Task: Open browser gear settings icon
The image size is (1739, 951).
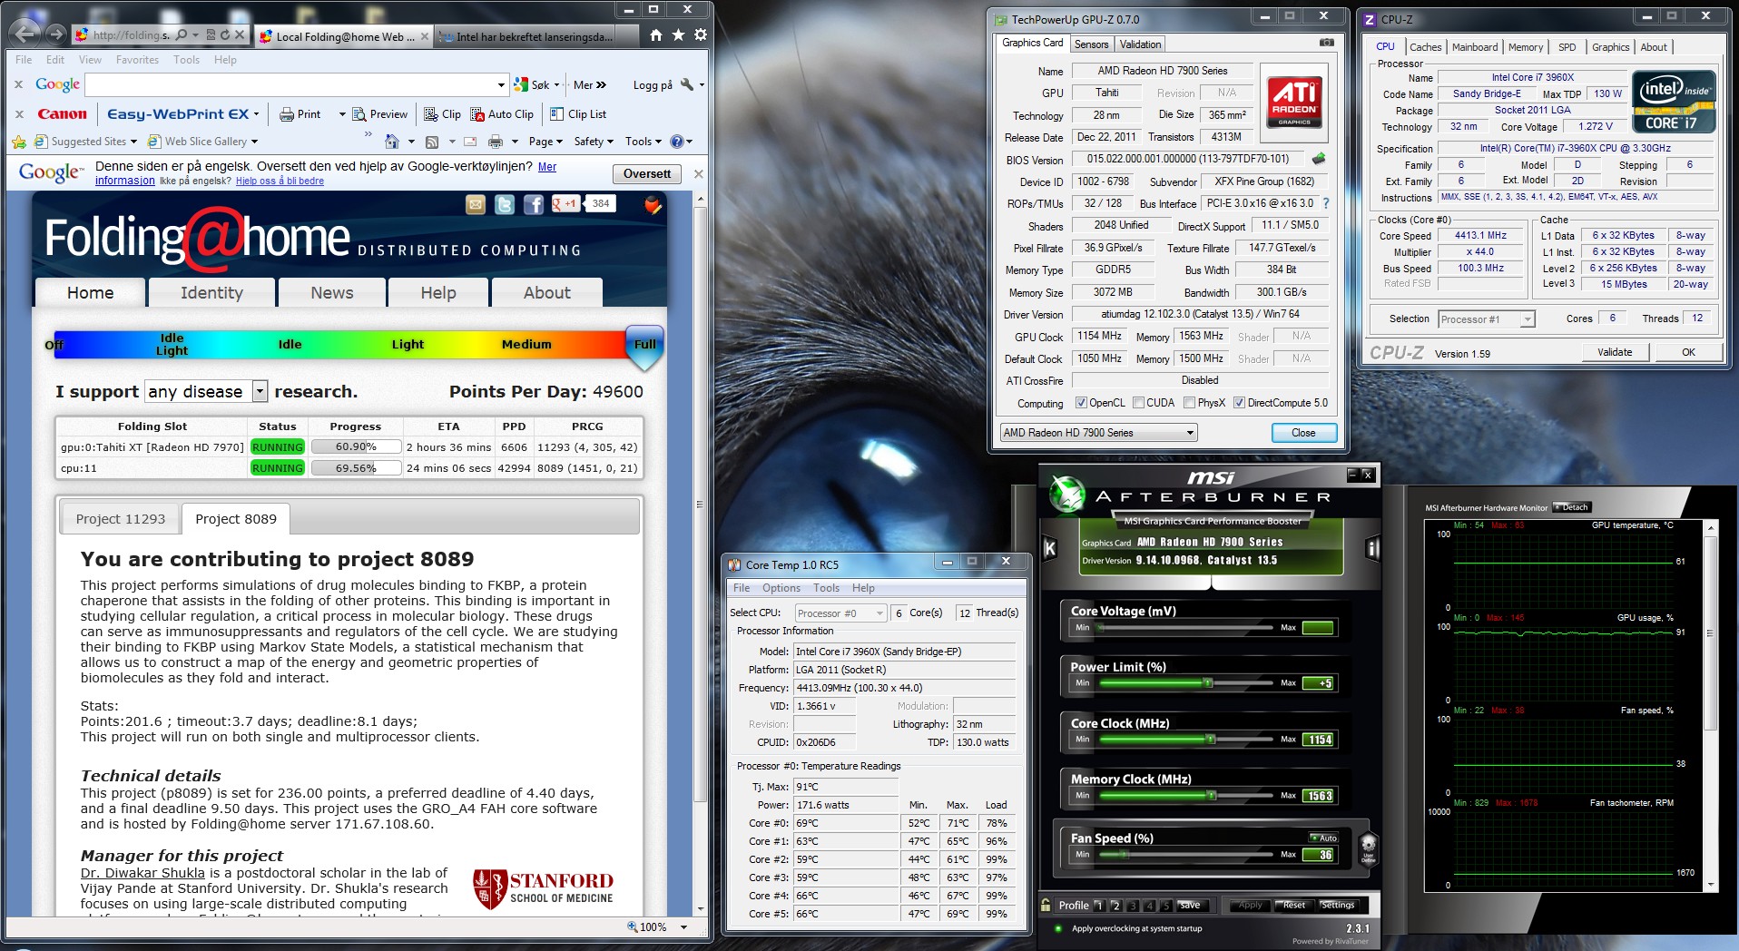Action: click(701, 35)
